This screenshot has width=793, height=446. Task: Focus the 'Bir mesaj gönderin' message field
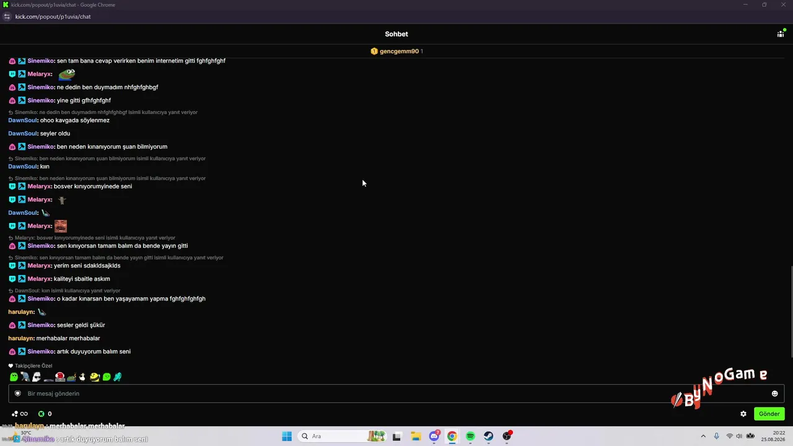(396, 393)
